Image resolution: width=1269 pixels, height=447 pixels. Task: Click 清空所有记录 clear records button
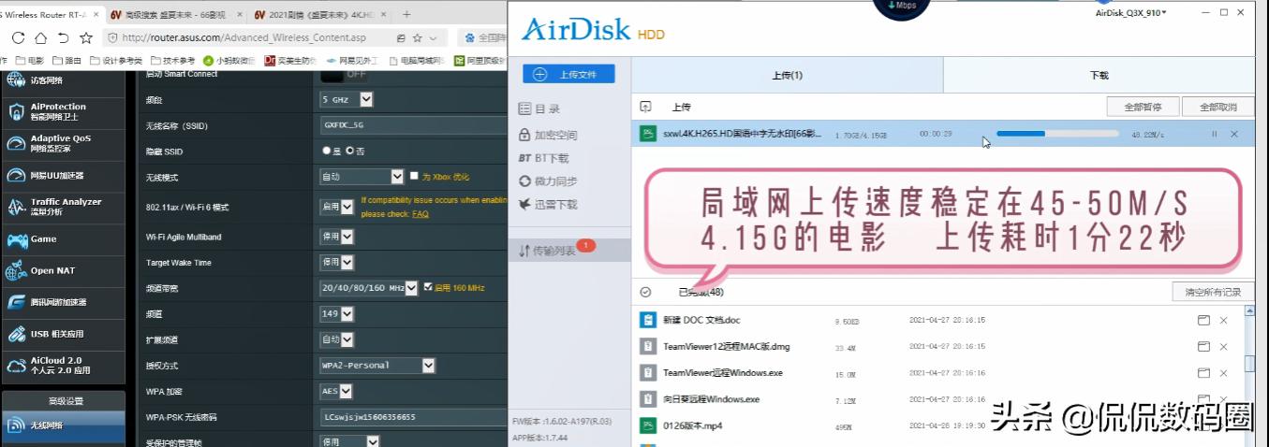coord(1213,293)
